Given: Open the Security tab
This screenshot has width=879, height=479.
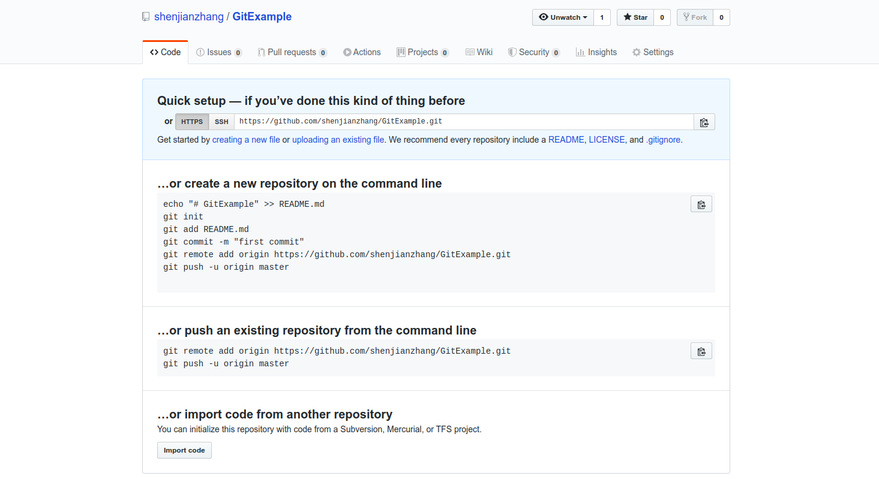Looking at the screenshot, I should coord(534,52).
